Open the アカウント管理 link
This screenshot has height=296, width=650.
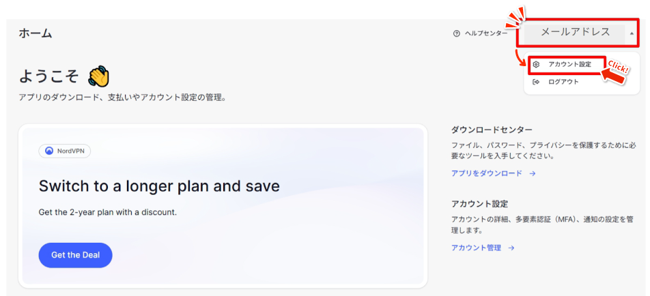[476, 248]
